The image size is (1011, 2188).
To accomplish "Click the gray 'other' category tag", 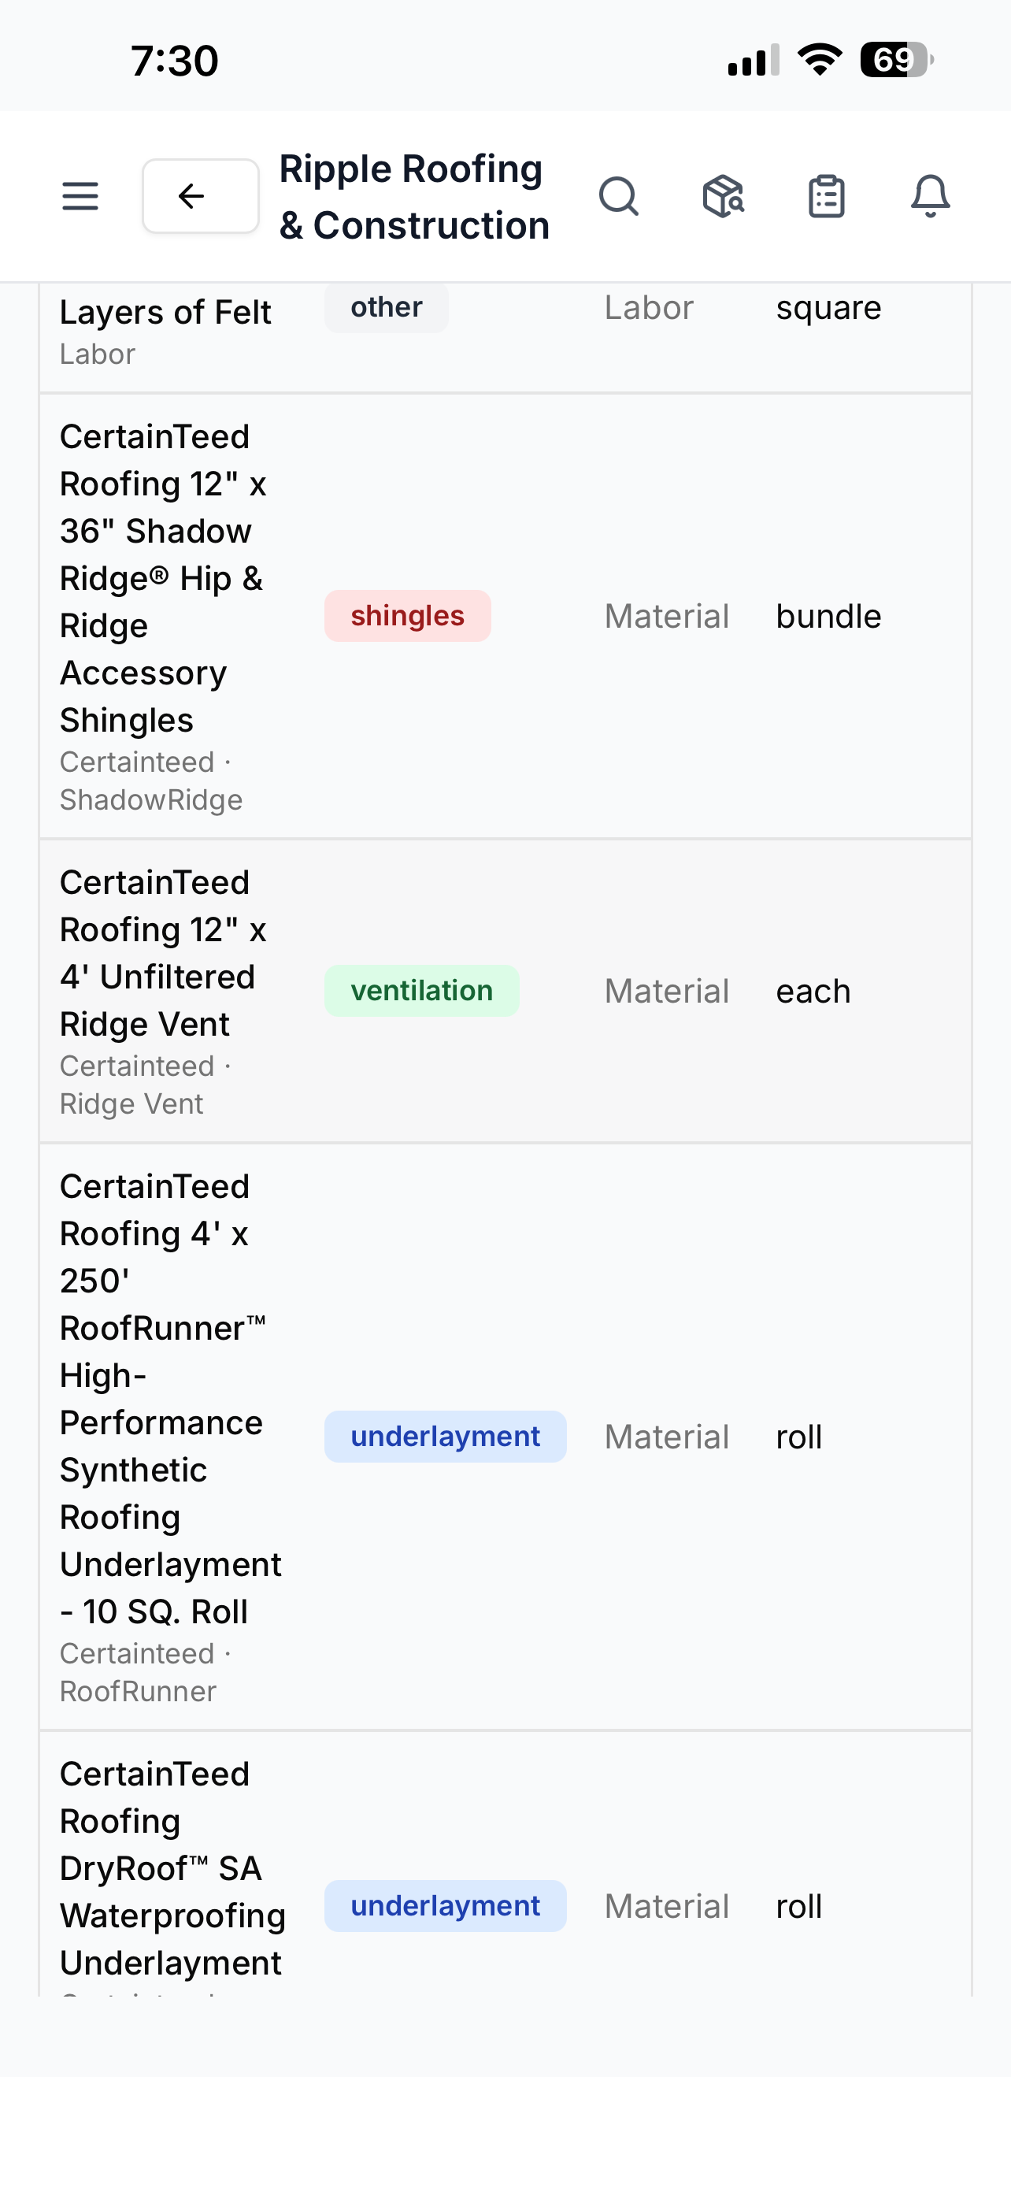I will click(x=387, y=306).
